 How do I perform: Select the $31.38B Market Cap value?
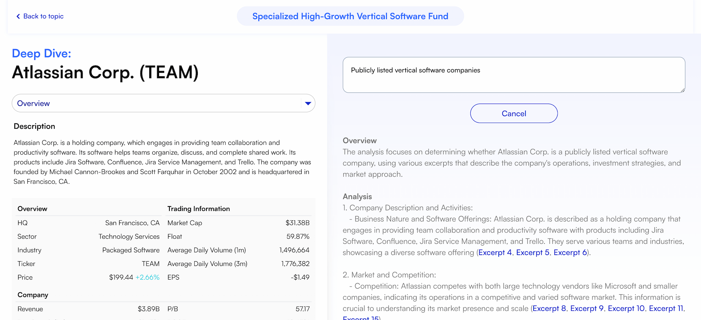point(297,223)
